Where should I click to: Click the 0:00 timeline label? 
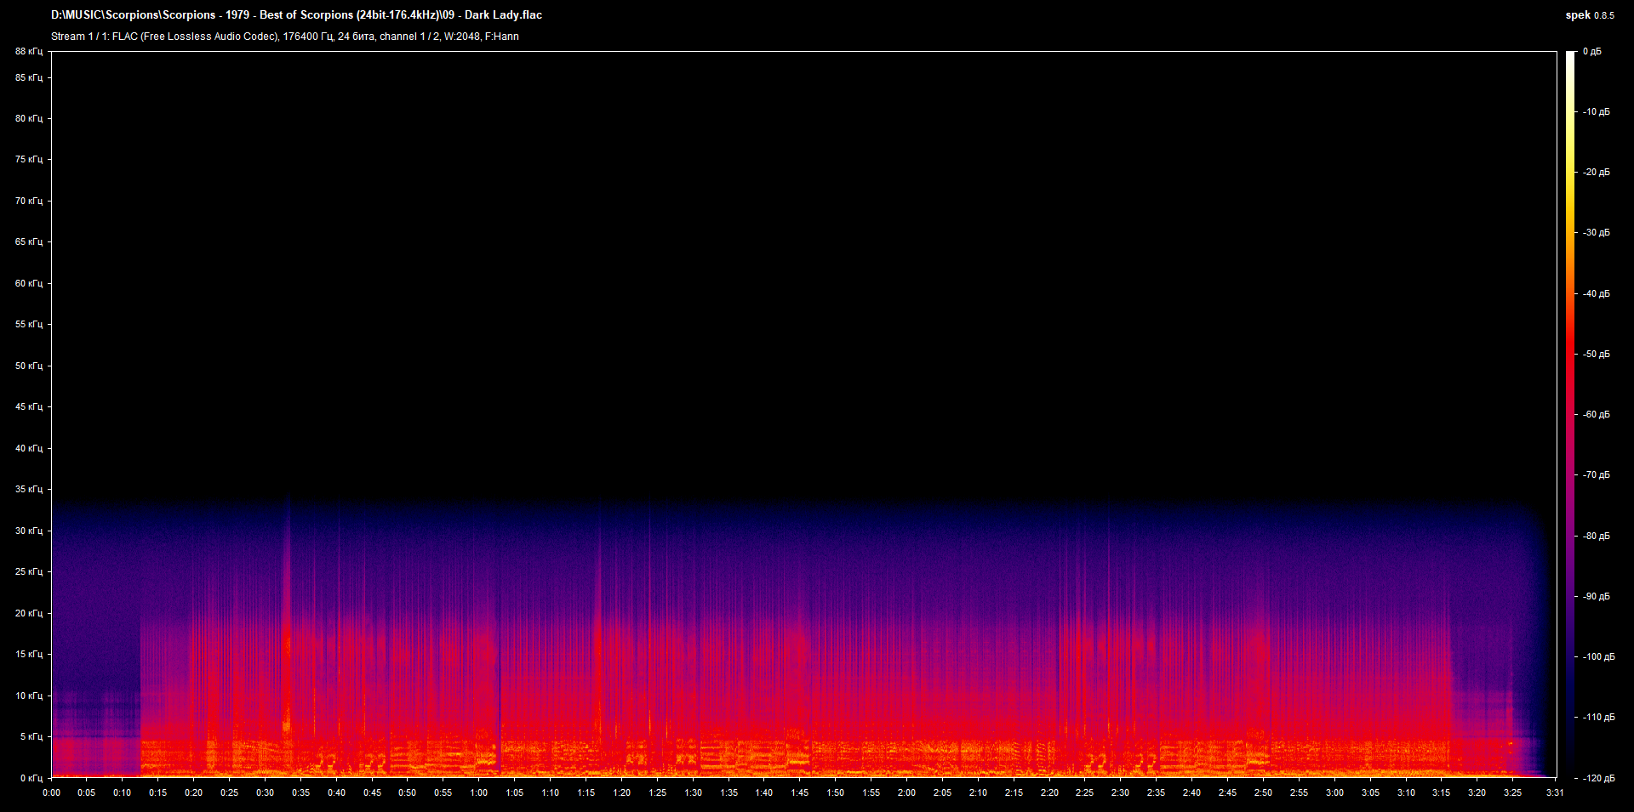tap(52, 792)
